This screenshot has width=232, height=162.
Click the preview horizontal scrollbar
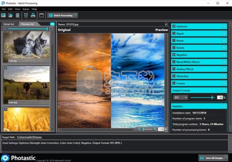tap(97, 130)
